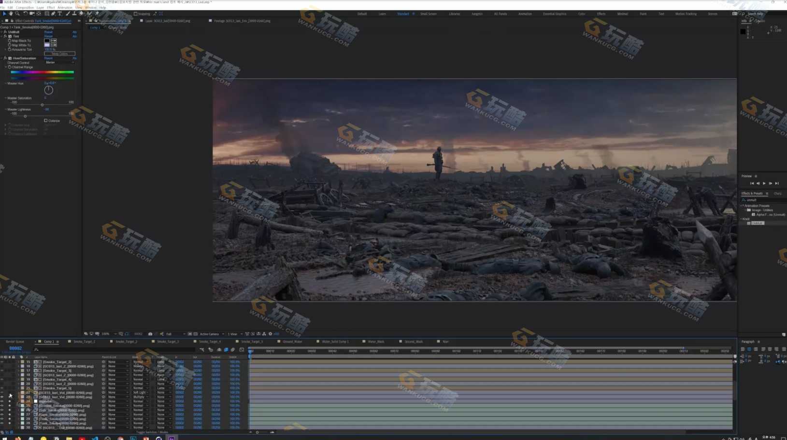The height and width of the screenshot is (440, 787).
Task: Open the viewer resolution Full dropdown
Action: click(x=176, y=334)
